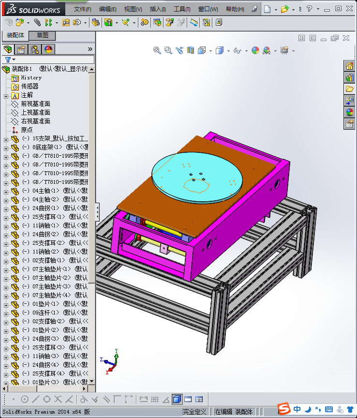Open the File Explorer task pane tab
This screenshot has height=418, width=357.
click(349, 89)
